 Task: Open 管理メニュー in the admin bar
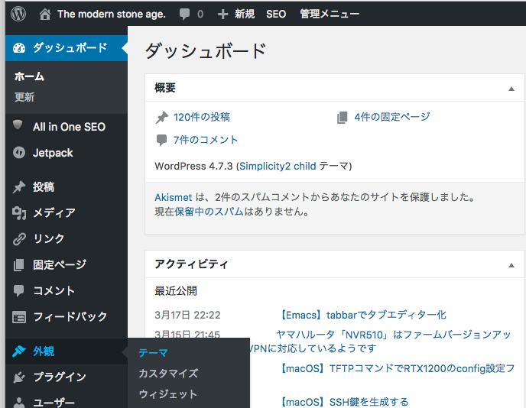pyautogui.click(x=330, y=14)
